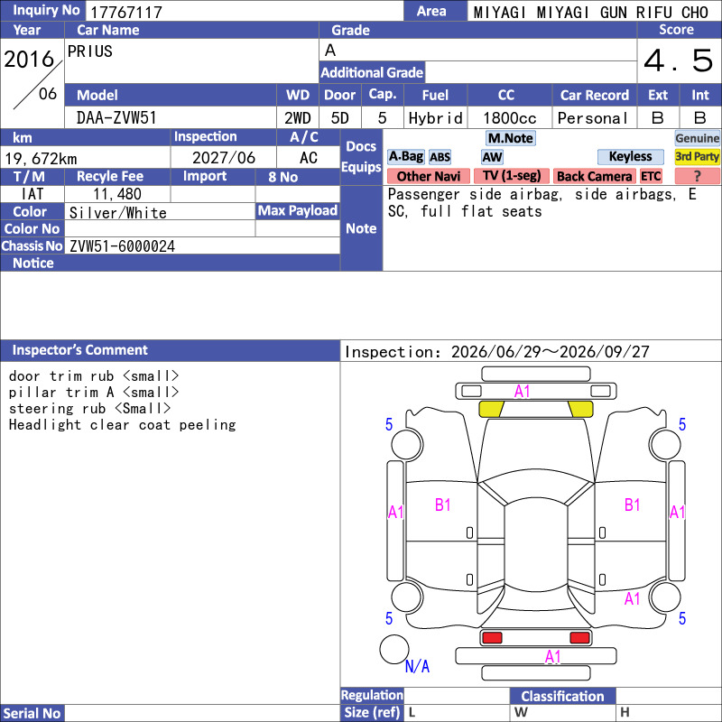
Task: Click the M.Note document badge
Action: (x=511, y=138)
